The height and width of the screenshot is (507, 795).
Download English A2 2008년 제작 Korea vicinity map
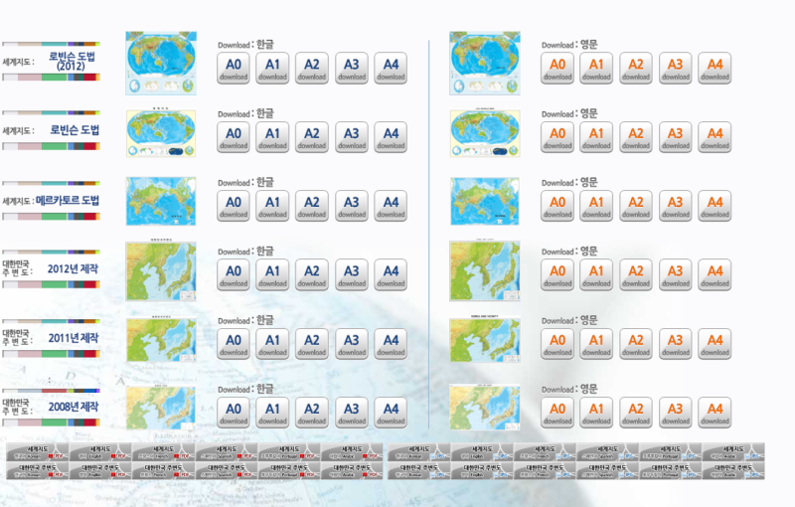tap(636, 413)
